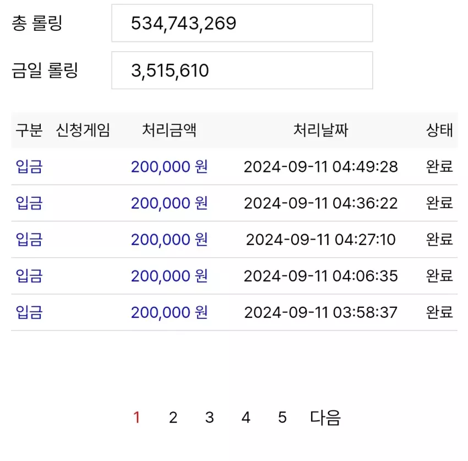
Task: Open the 다음 next pages link
Action: tap(325, 417)
